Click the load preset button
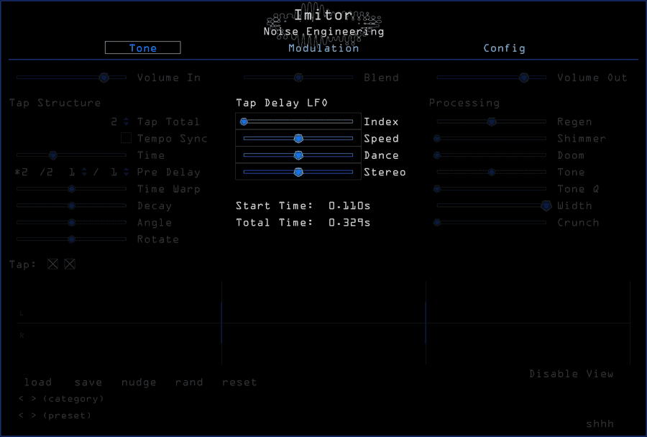This screenshot has height=437, width=647. click(x=38, y=382)
